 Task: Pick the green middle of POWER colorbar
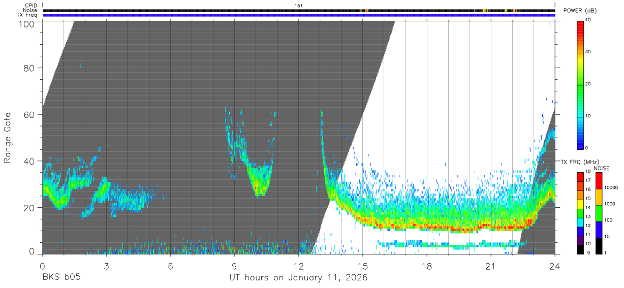coord(580,84)
